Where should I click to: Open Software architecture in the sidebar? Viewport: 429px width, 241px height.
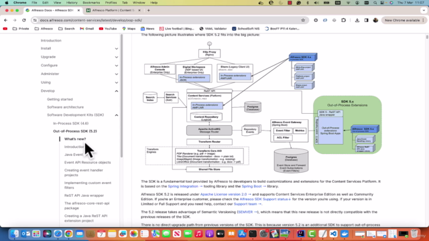[65, 107]
